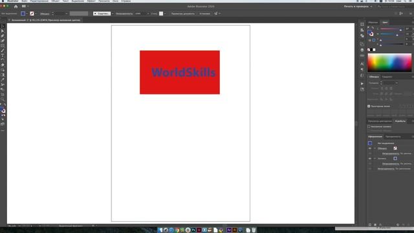Choose the butt cap icon in Stroke panel
This screenshot has width=414, height=233.
(382, 88)
